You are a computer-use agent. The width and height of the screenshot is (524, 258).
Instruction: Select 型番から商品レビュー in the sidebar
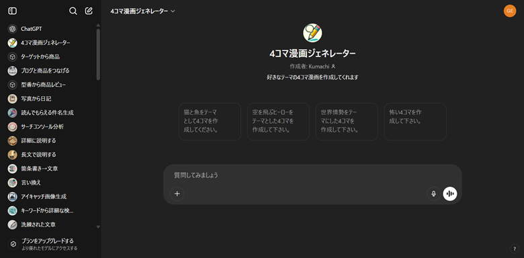click(49, 85)
